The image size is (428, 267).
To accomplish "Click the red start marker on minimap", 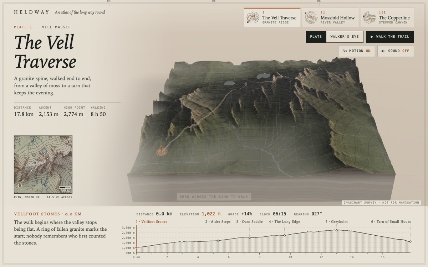I will (x=20, y=185).
